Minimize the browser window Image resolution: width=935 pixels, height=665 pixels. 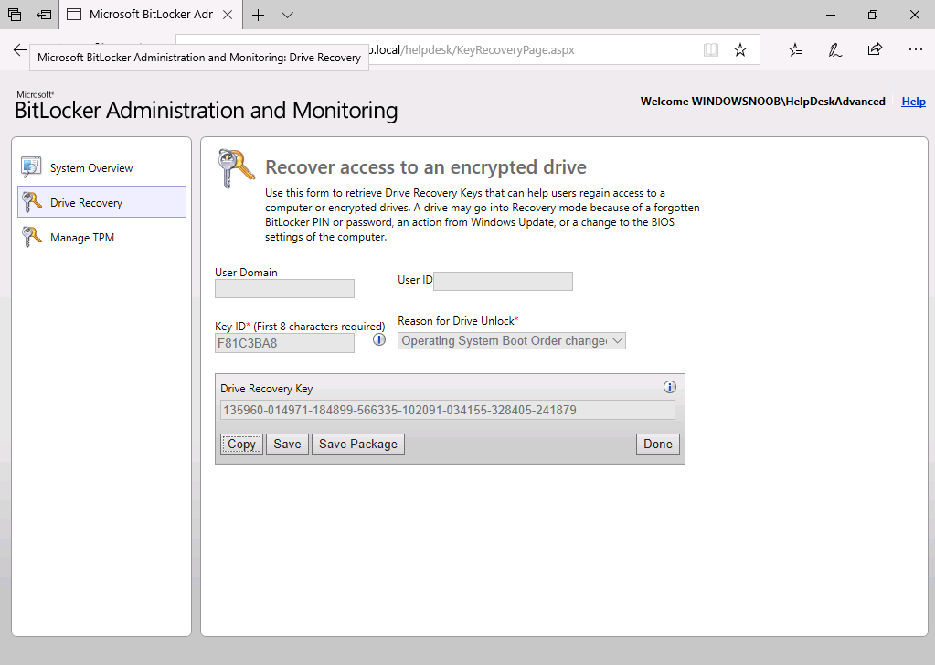[831, 15]
